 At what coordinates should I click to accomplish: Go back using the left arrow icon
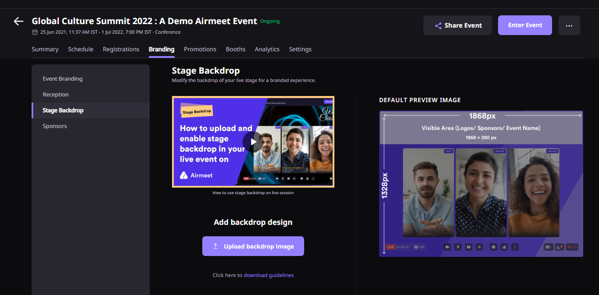pyautogui.click(x=18, y=21)
